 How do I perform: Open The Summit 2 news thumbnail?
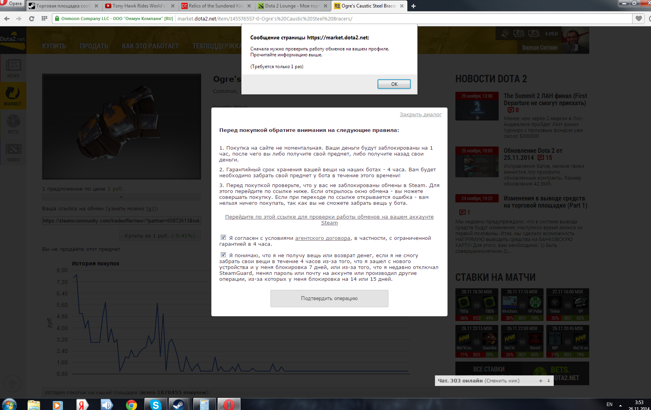[477, 106]
